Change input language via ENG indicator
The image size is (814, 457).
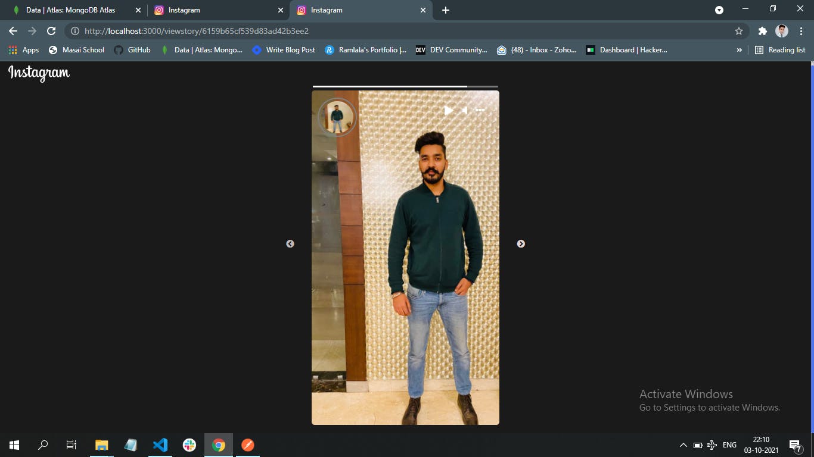(729, 445)
